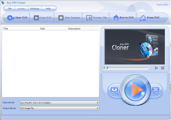Click the Burn to DVD label

[x=127, y=17]
